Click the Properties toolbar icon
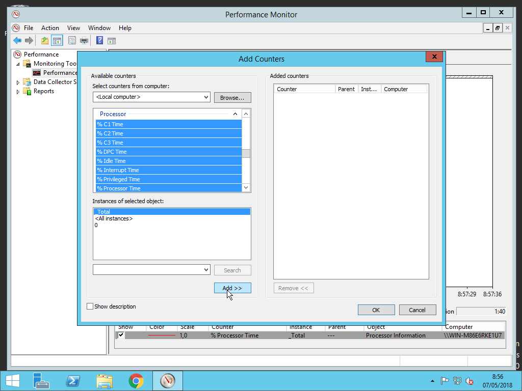522x391 pixels. 72,41
